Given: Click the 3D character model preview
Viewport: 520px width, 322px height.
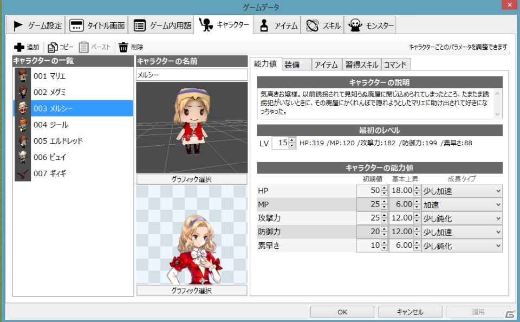Looking at the screenshot, I should (x=192, y=127).
